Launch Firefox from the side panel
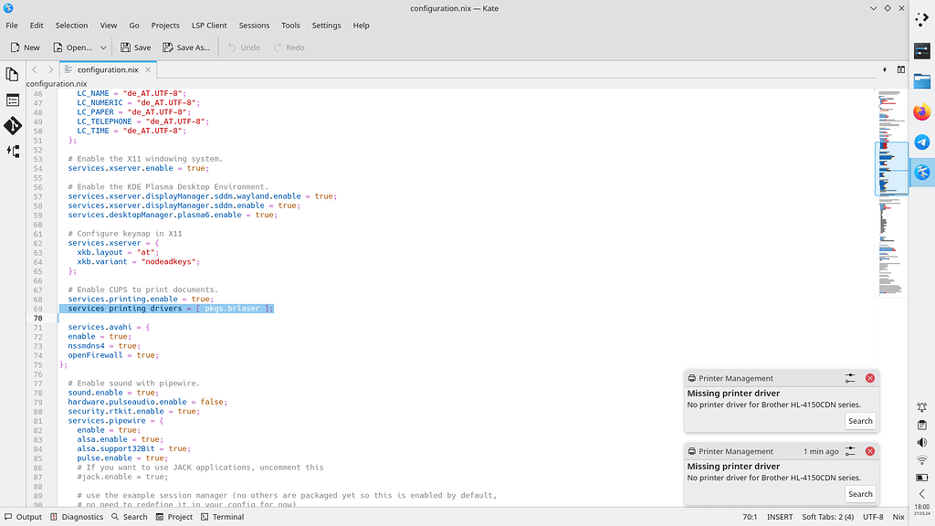 pyautogui.click(x=921, y=111)
